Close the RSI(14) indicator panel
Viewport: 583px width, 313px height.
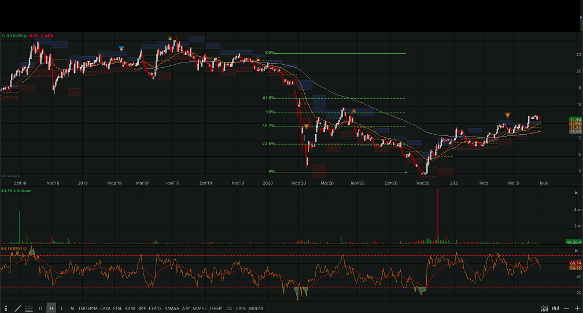576,251
